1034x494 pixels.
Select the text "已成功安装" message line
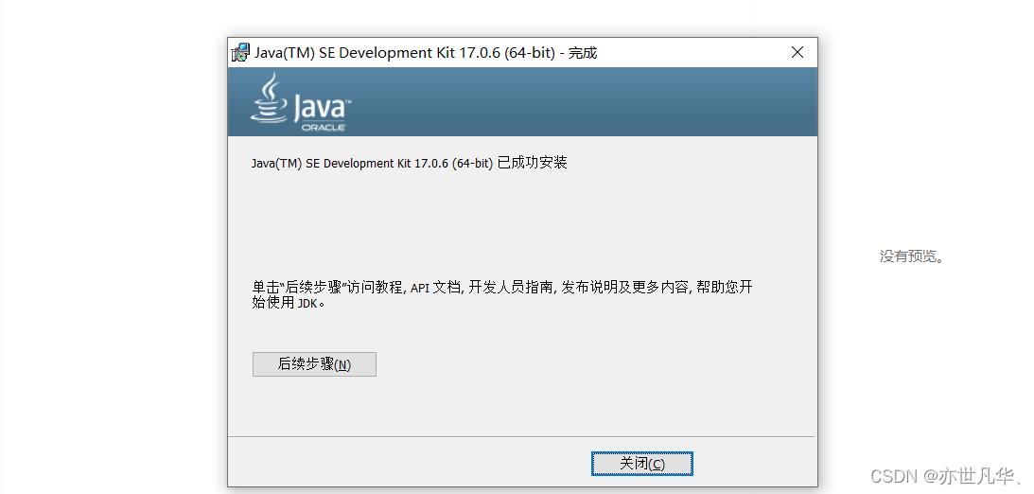409,163
